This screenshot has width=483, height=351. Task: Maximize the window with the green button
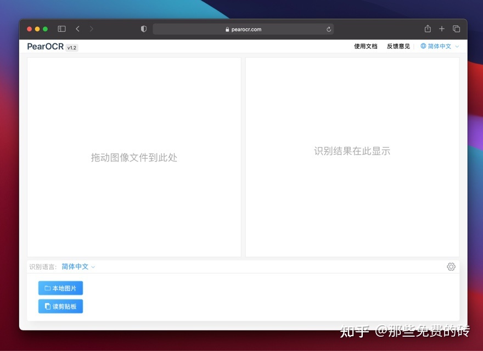(45, 29)
